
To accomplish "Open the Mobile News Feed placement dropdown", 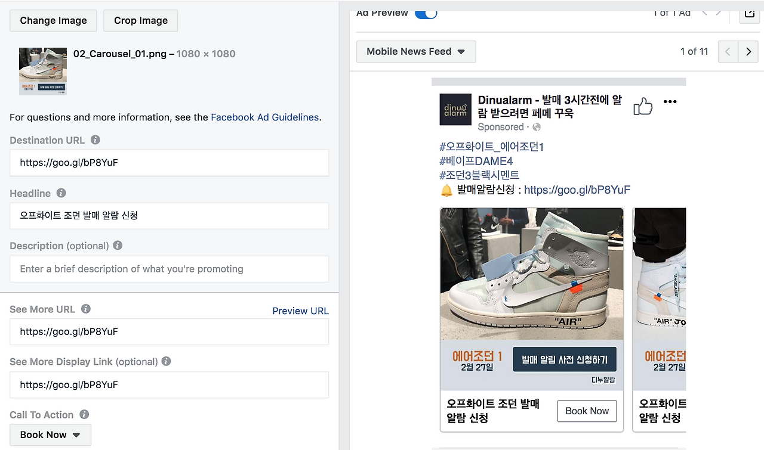I will click(416, 52).
